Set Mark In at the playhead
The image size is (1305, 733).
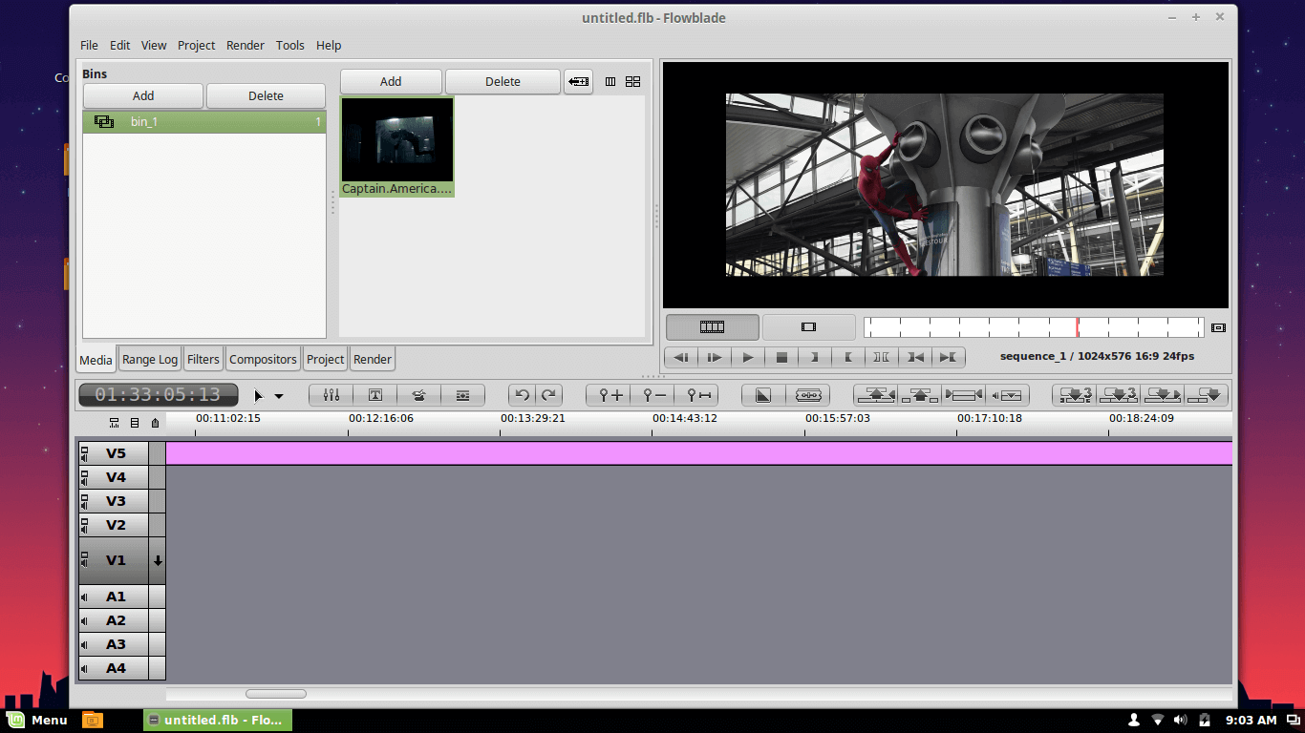pos(815,357)
